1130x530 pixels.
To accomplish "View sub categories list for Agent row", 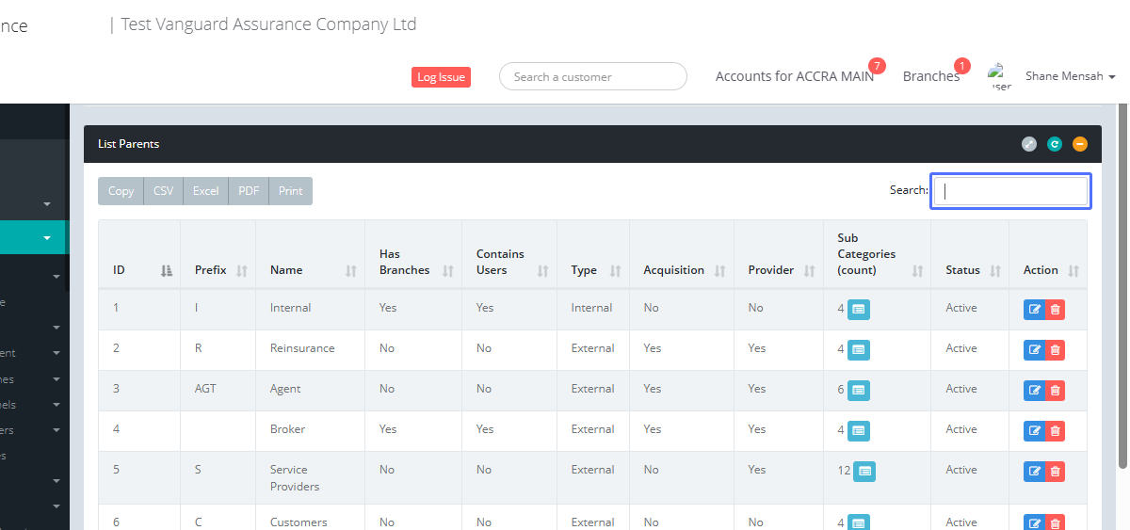I will (x=859, y=391).
